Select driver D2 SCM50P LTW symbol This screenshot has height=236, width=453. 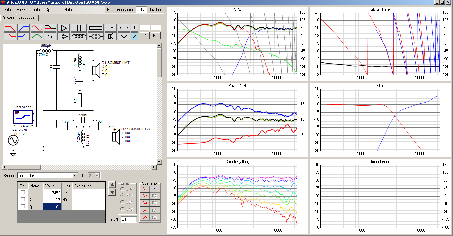click(x=115, y=137)
